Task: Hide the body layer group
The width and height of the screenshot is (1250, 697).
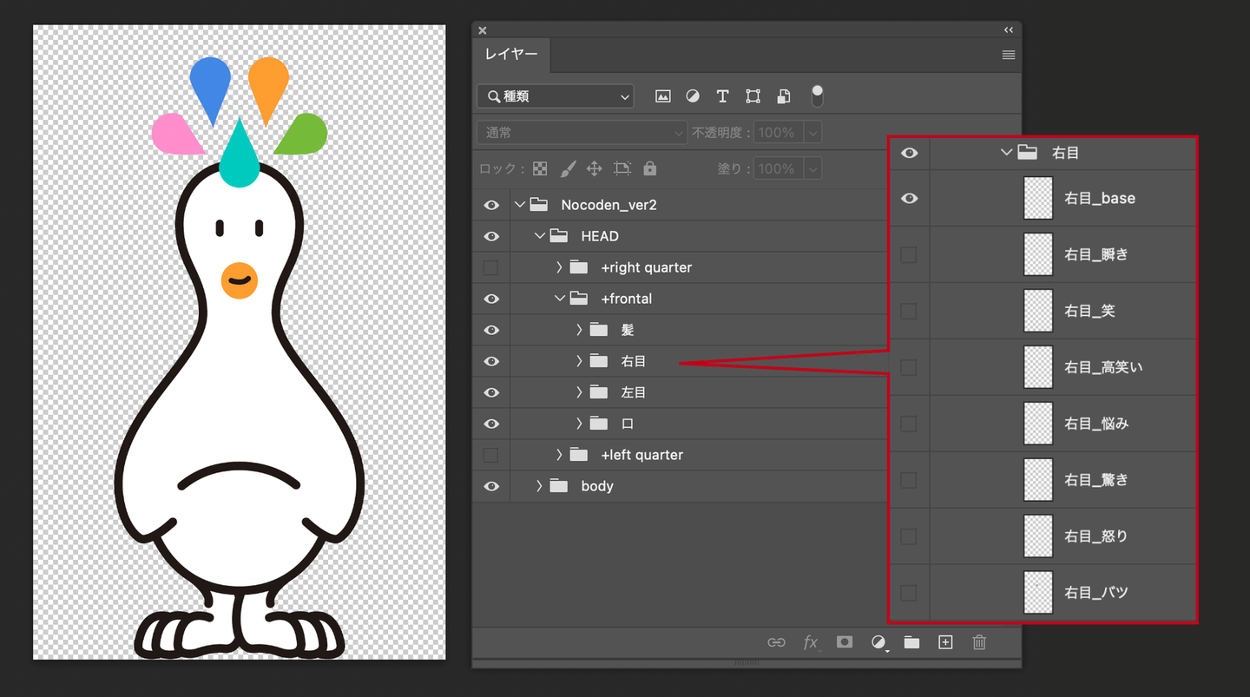Action: 491,486
